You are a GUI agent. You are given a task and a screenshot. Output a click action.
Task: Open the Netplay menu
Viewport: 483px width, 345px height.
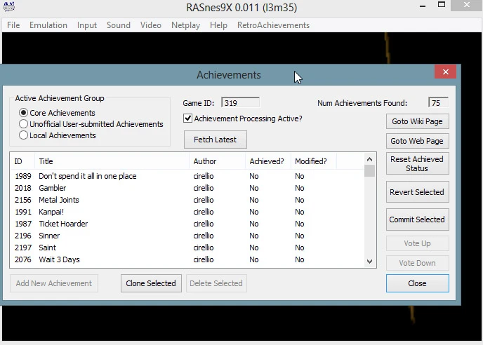(185, 25)
